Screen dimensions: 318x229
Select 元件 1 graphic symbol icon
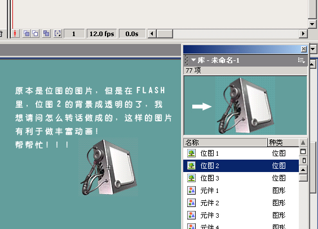tap(191, 191)
